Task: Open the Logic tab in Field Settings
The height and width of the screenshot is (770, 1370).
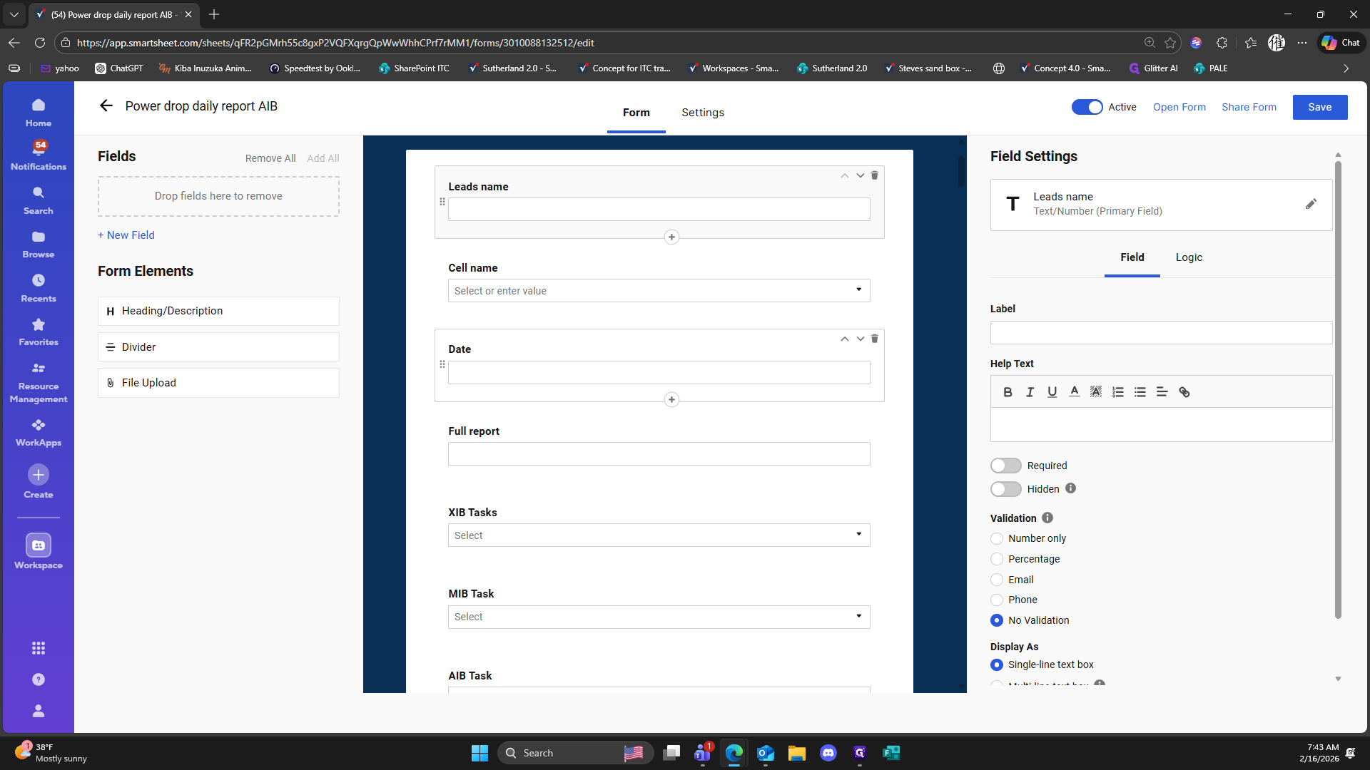Action: [x=1189, y=257]
